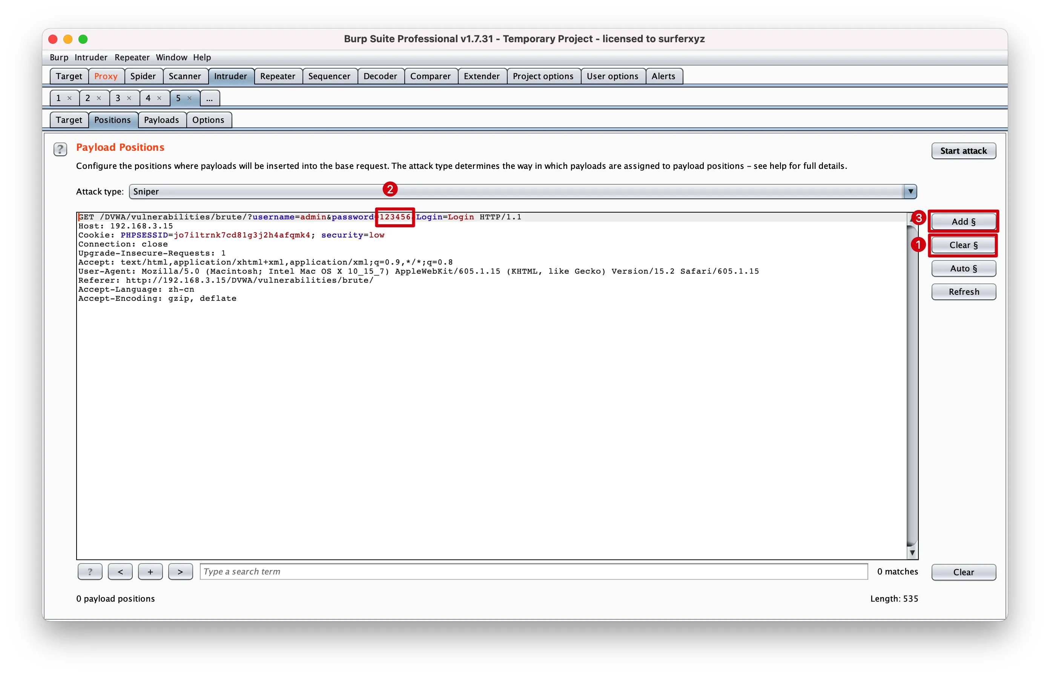Open the Attack type dropdown
Screen dimensions: 1050x677
[523, 191]
